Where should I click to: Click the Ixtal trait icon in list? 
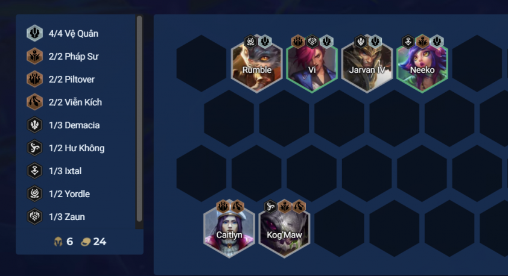click(34, 171)
